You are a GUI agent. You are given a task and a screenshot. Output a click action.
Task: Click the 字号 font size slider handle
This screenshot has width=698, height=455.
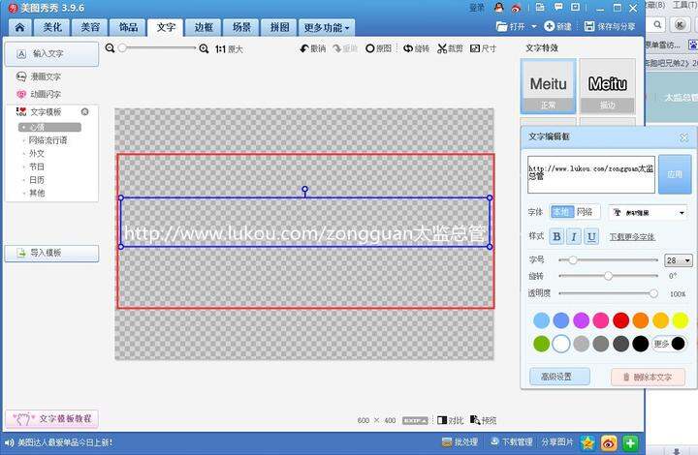573,260
